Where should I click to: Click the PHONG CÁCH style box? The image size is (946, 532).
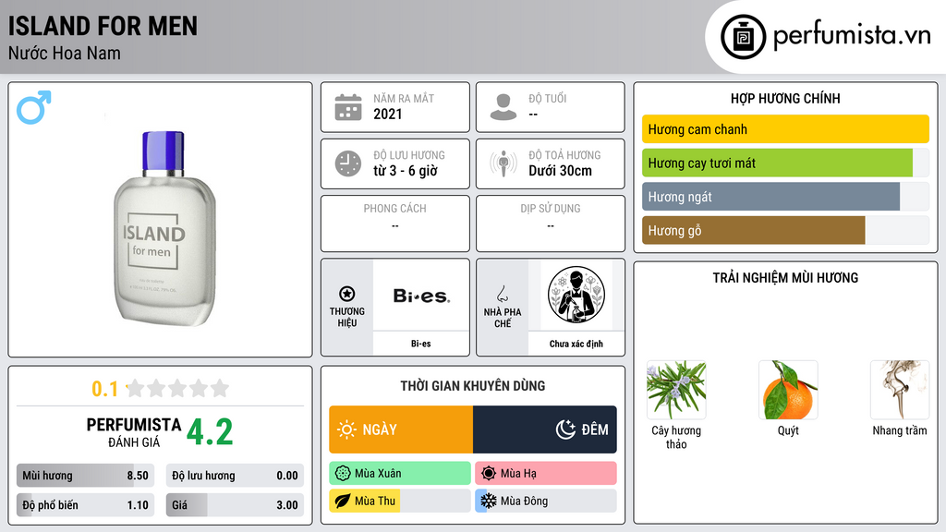(x=395, y=224)
